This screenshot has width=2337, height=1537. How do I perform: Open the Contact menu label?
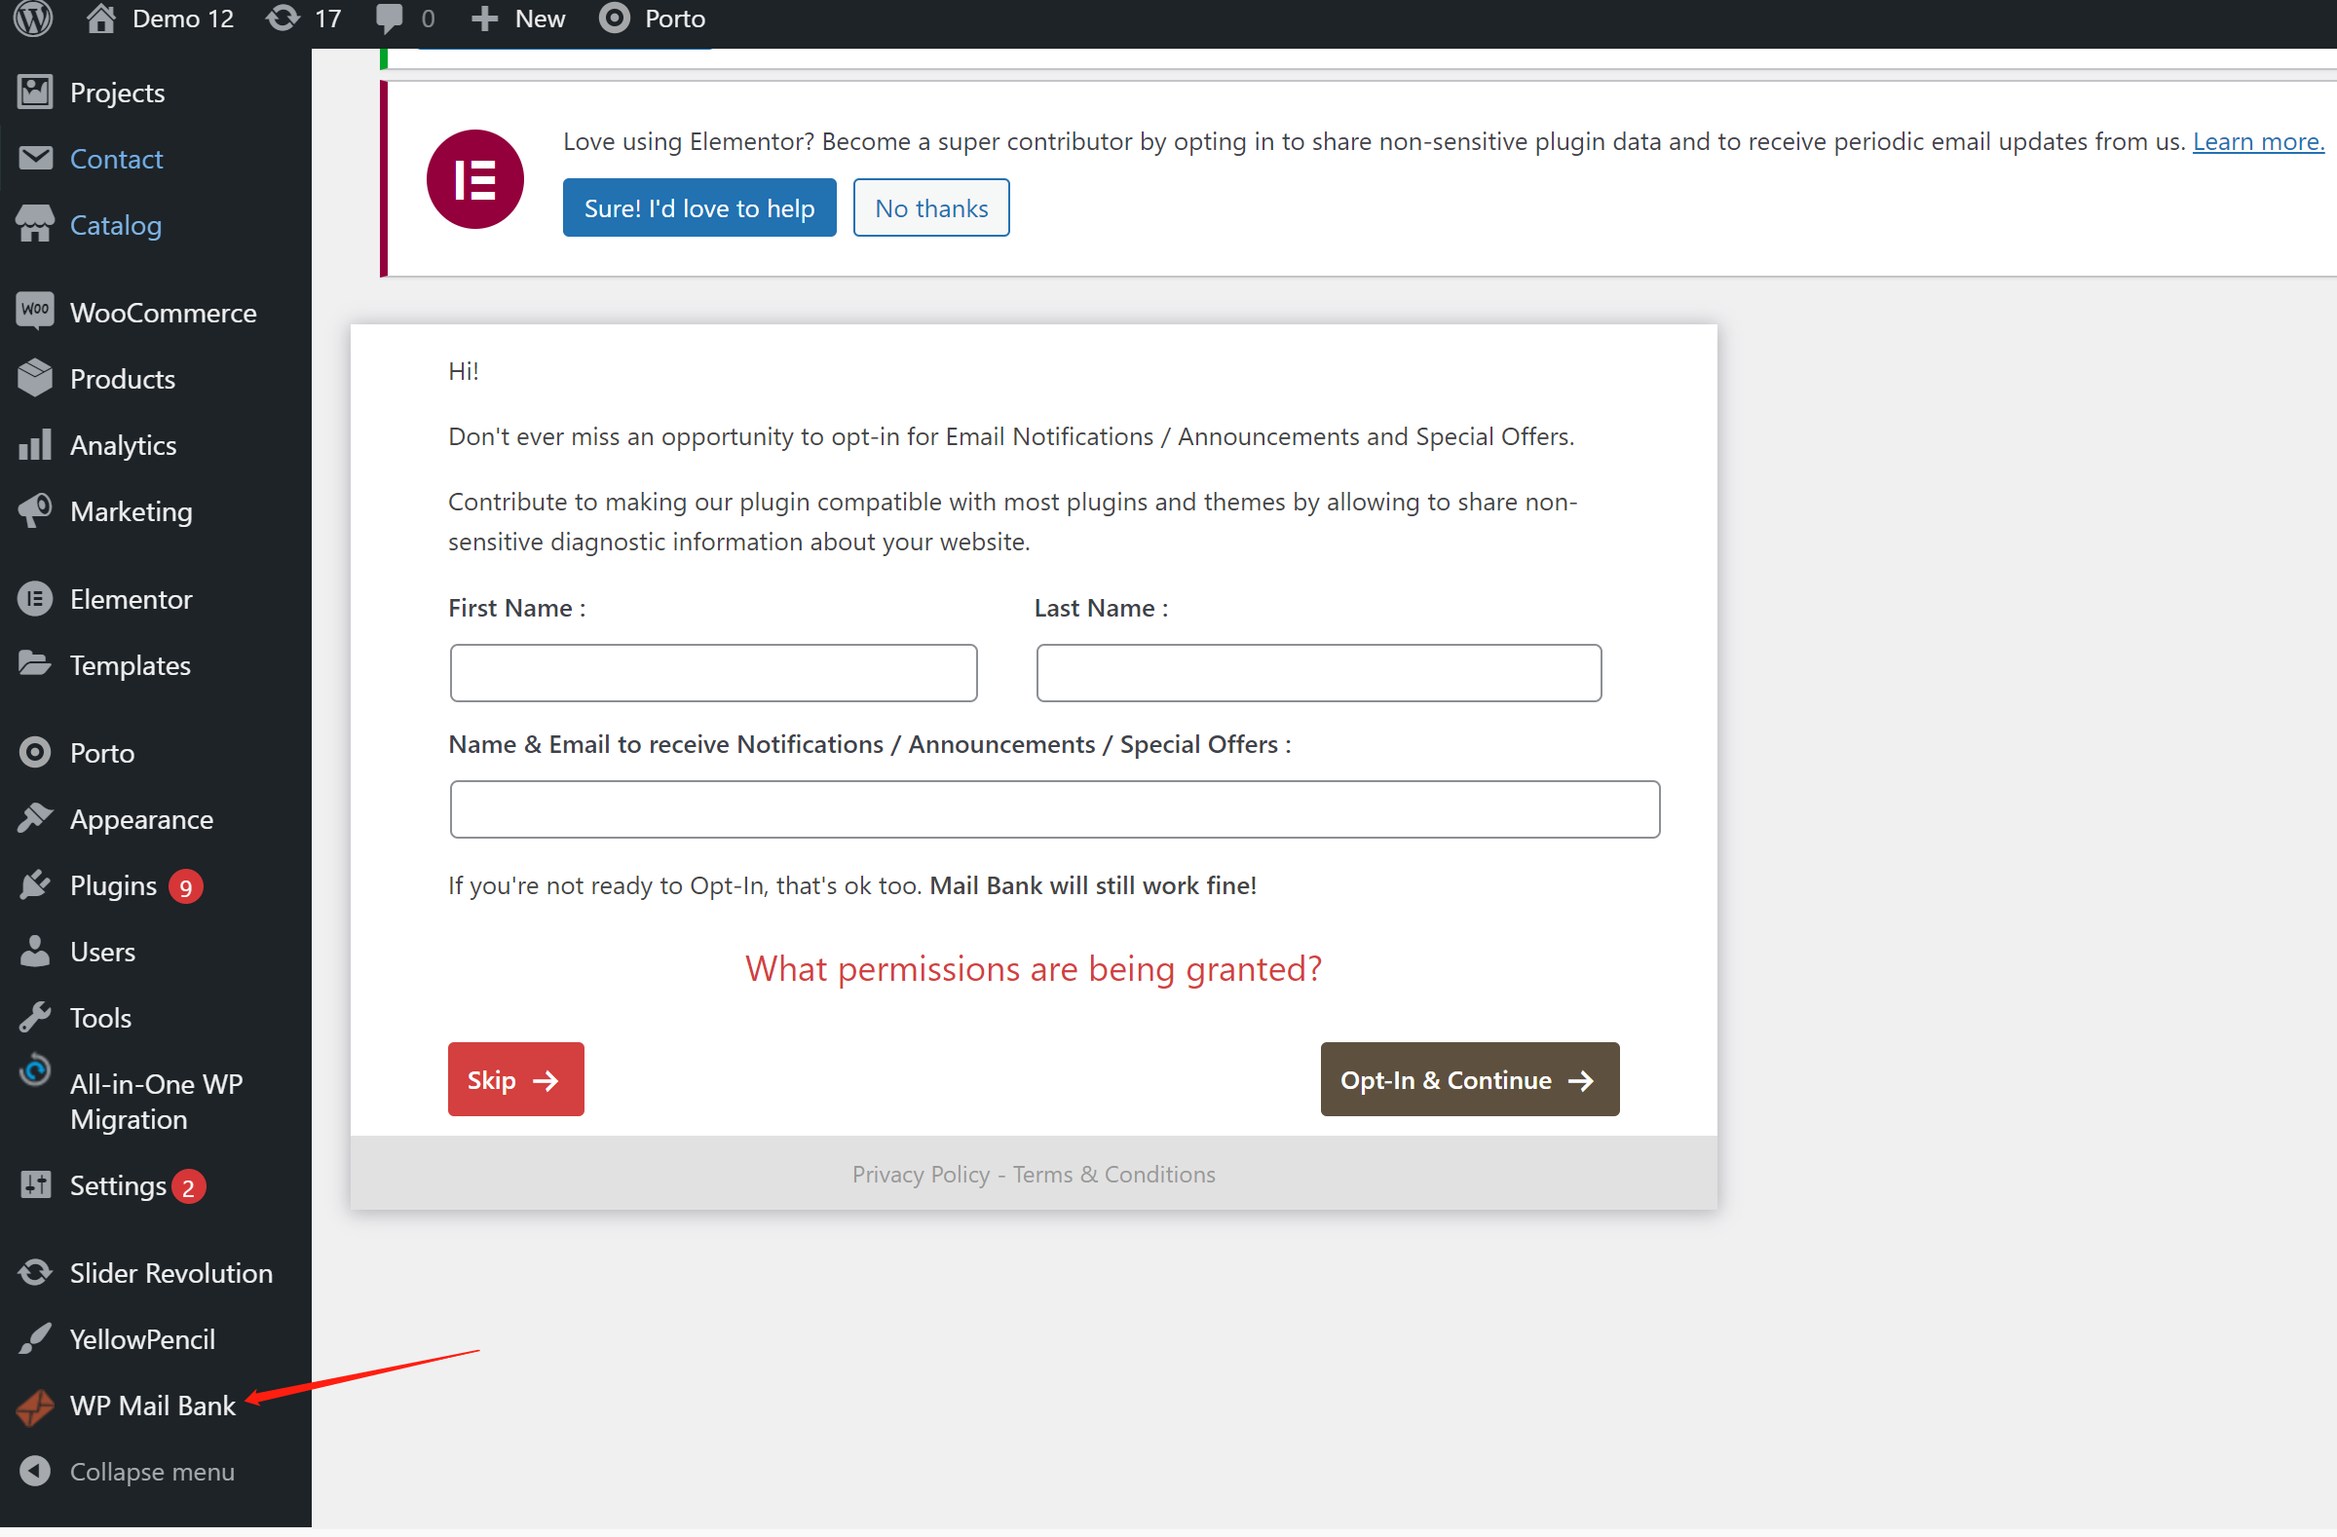pyautogui.click(x=116, y=158)
